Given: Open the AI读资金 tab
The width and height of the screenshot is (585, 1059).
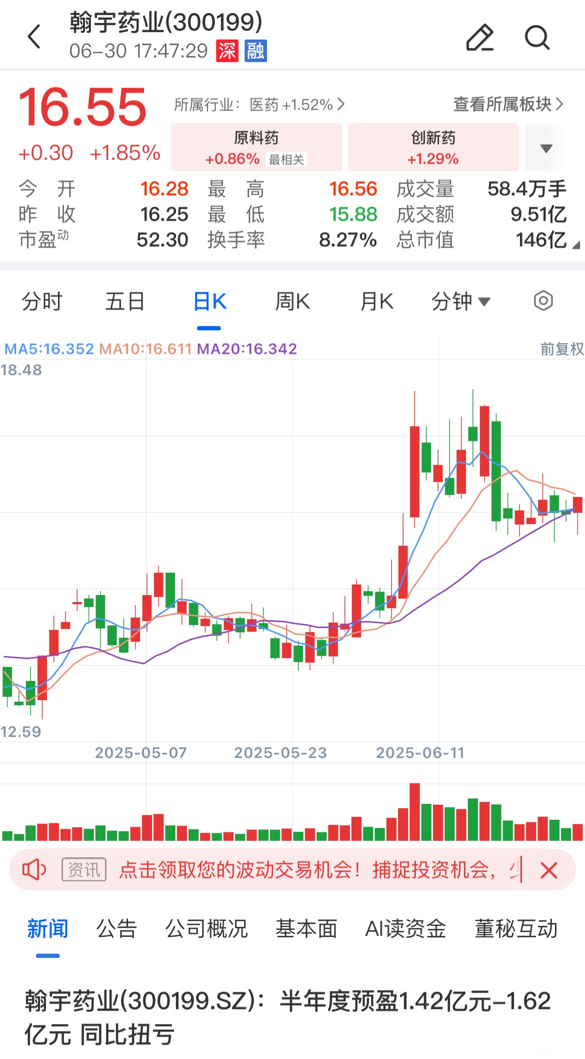Looking at the screenshot, I should (x=405, y=929).
